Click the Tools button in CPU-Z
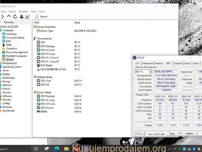This screenshot has width=202, height=152. pos(172,134)
